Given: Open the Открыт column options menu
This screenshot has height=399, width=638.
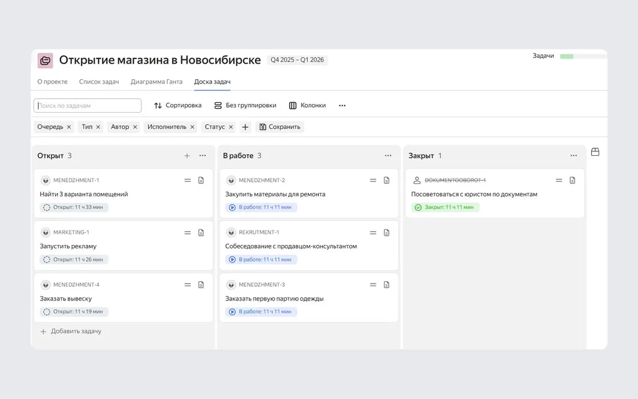Looking at the screenshot, I should (x=202, y=155).
